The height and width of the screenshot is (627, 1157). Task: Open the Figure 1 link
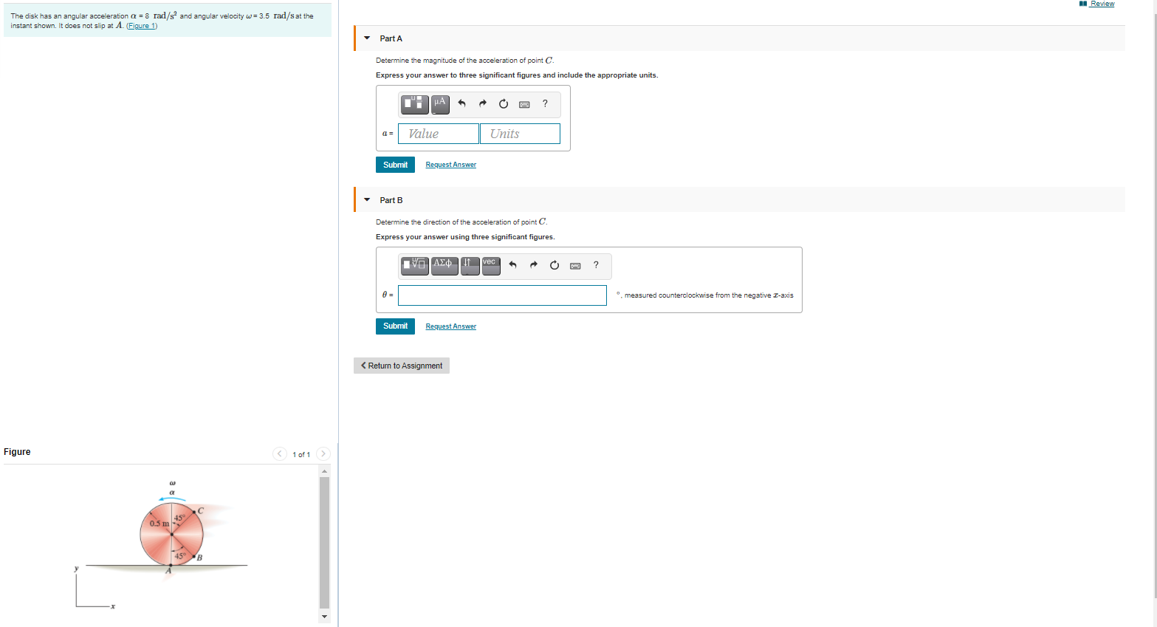pyautogui.click(x=142, y=26)
